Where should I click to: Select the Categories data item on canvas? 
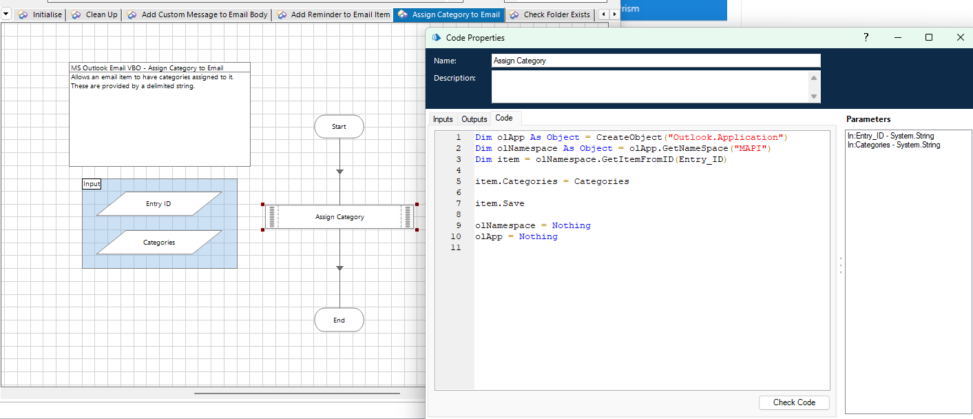click(x=159, y=243)
